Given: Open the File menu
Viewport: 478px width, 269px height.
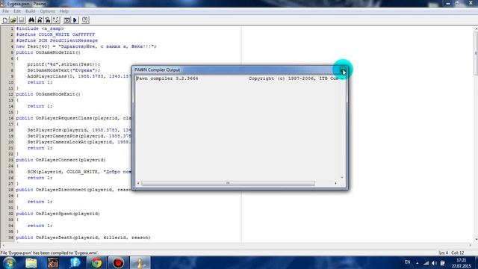Looking at the screenshot, I should click(5, 11).
